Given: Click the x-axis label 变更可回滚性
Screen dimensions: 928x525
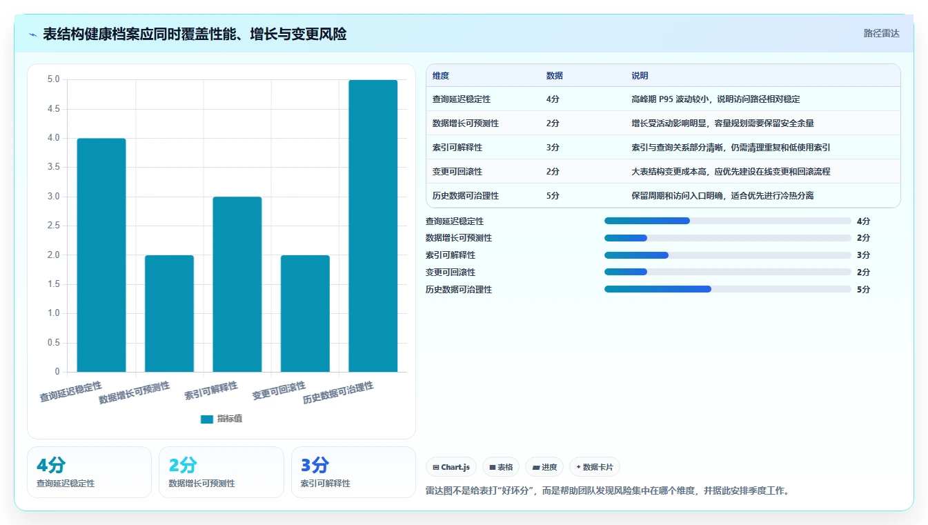Looking at the screenshot, I should (279, 390).
